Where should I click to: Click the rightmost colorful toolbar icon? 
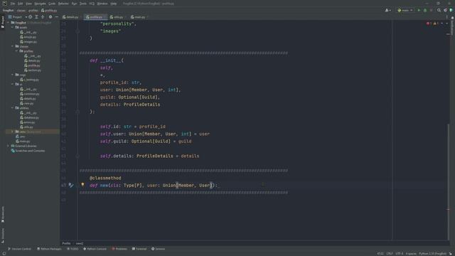tap(451, 10)
